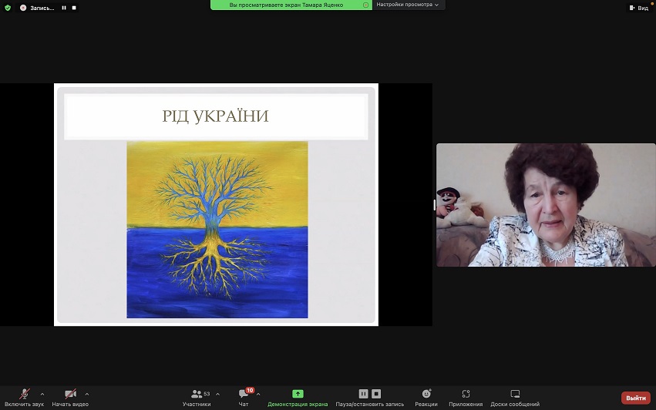Image resolution: width=656 pixels, height=410 pixels.
Task: Click Демонстрация экрана share screen button
Action: [x=298, y=398]
